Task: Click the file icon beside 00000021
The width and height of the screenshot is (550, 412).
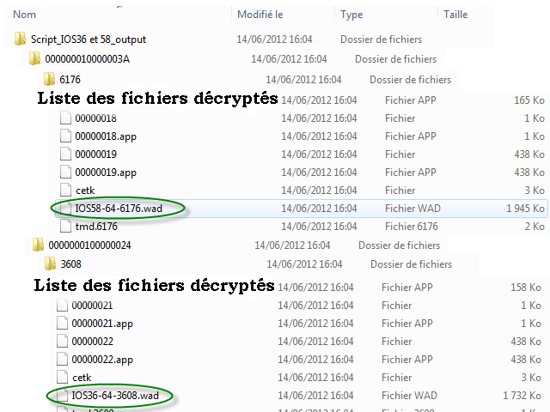Action: click(x=62, y=306)
